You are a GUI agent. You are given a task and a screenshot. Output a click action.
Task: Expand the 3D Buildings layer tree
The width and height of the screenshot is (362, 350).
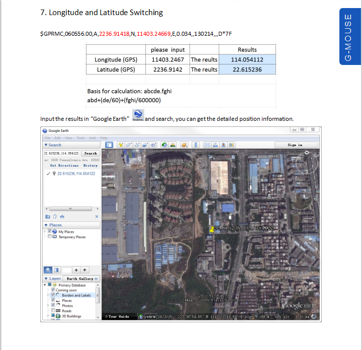tap(48, 316)
